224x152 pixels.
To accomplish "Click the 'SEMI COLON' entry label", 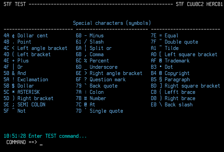I will 31,105.
